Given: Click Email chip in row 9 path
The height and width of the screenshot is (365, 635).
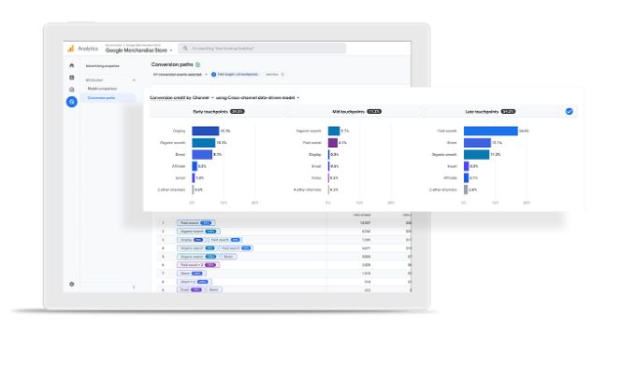Looking at the screenshot, I should (x=190, y=289).
